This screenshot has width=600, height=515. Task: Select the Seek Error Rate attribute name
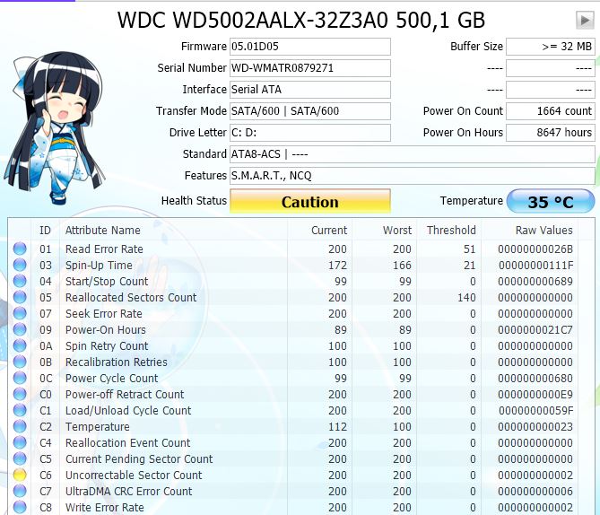coord(104,314)
